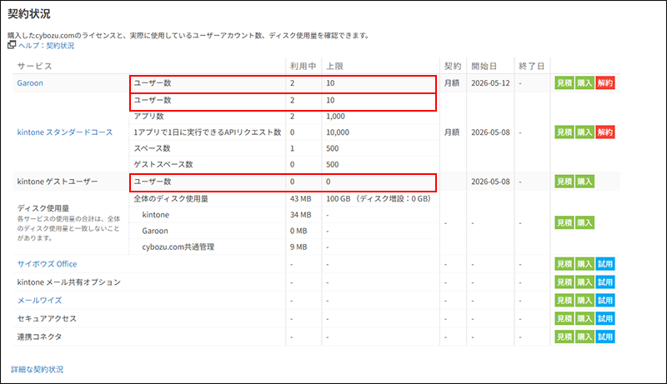Click 見積 for セキュアアクセス
667x384 pixels.
pyautogui.click(x=564, y=318)
